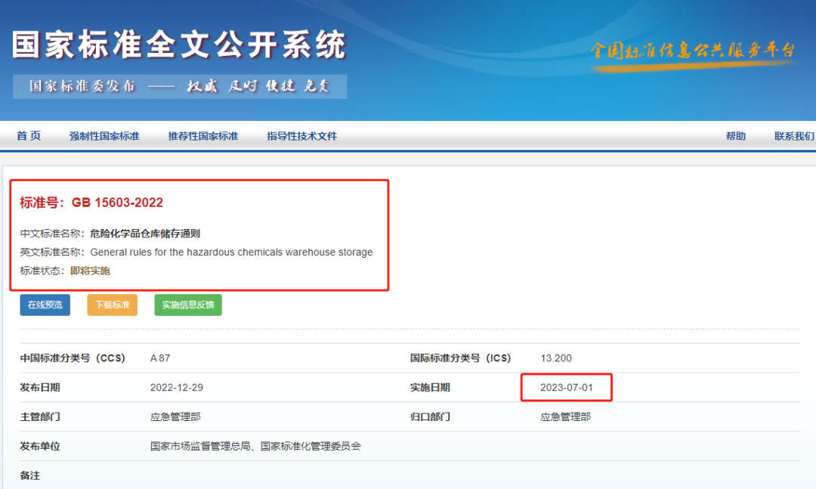Viewport: 816px width, 489px height.
Task: Select the standard number GB 15603-2022 heading
Action: pyautogui.click(x=91, y=203)
